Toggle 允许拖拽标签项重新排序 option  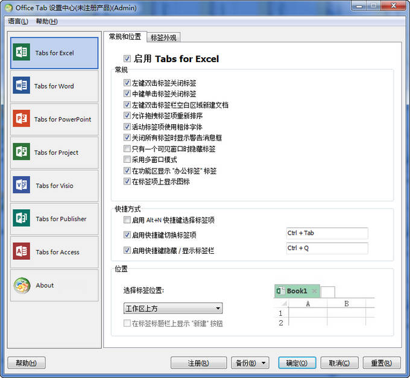point(127,116)
